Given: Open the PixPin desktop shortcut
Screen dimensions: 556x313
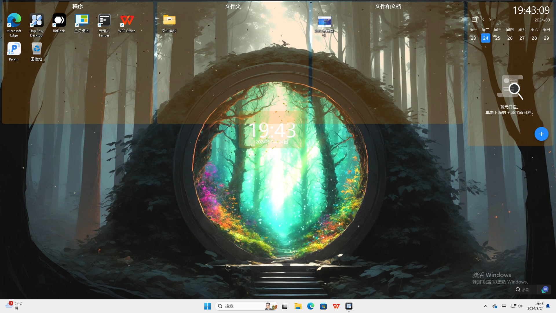Looking at the screenshot, I should [14, 51].
